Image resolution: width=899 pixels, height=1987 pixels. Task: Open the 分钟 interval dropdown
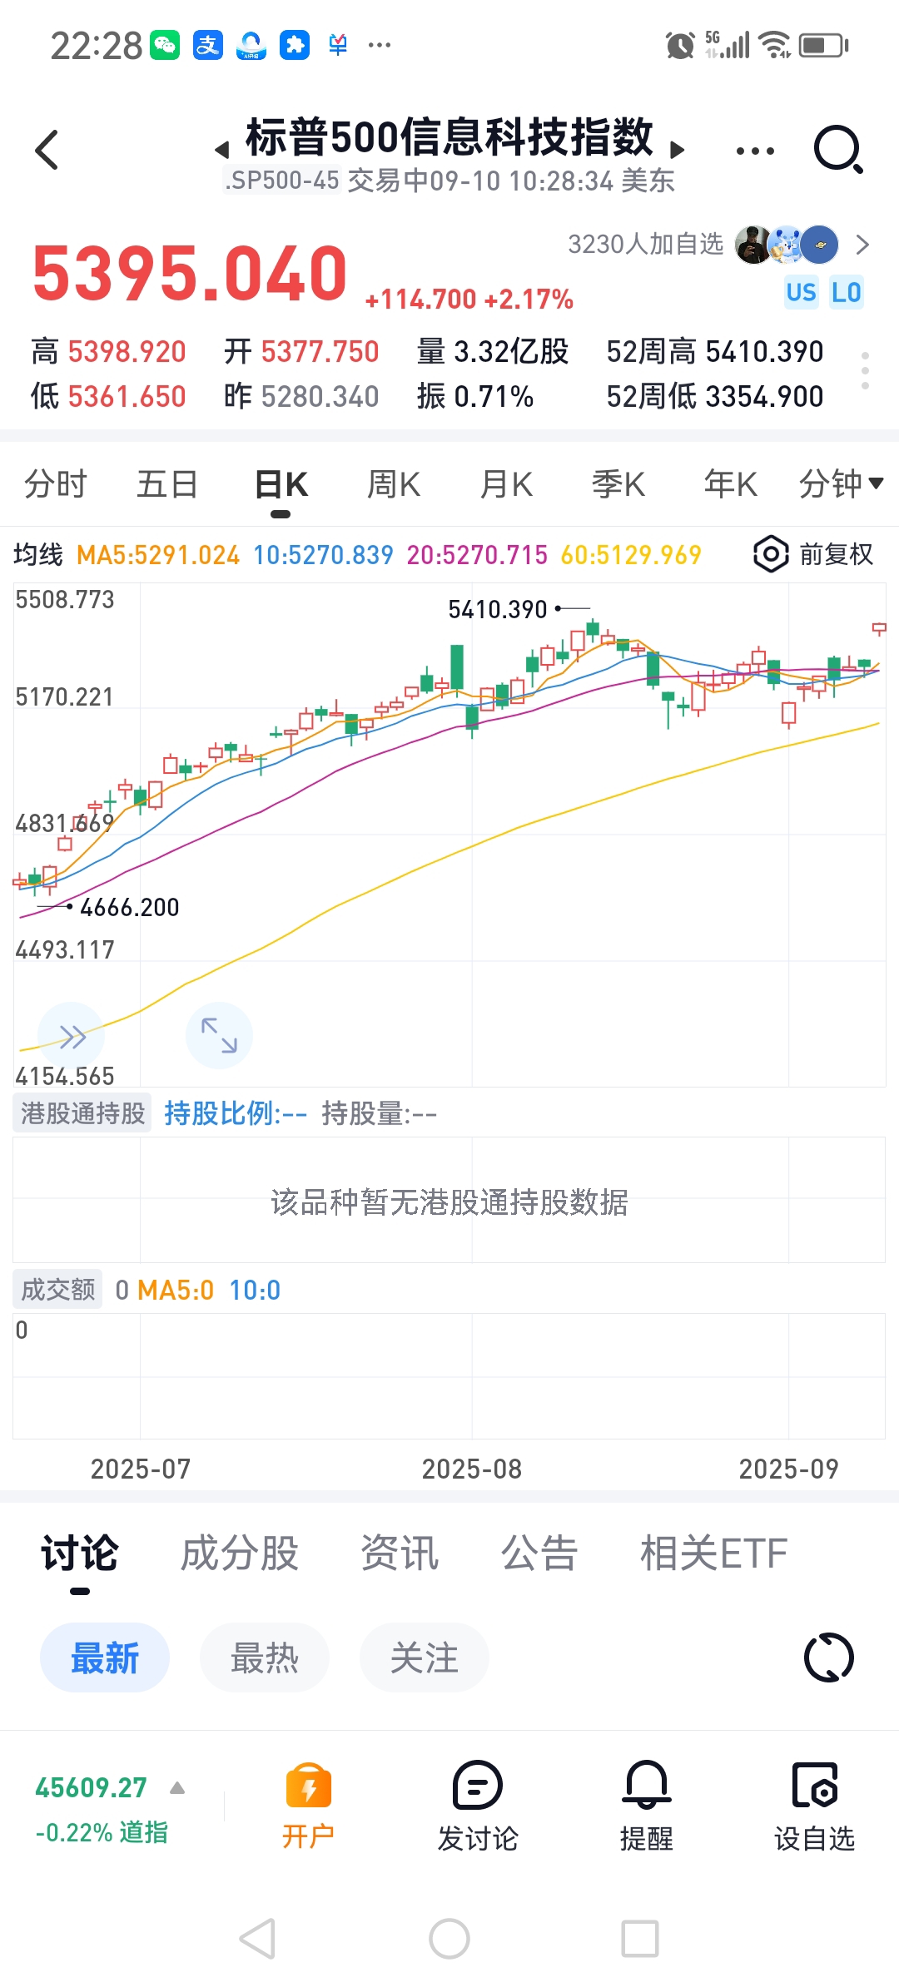point(841,483)
